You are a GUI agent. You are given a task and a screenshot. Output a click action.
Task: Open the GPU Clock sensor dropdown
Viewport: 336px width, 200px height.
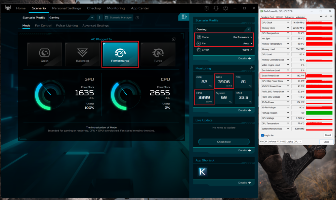pos(288,22)
